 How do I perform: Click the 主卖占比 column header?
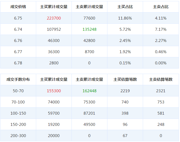161,7
